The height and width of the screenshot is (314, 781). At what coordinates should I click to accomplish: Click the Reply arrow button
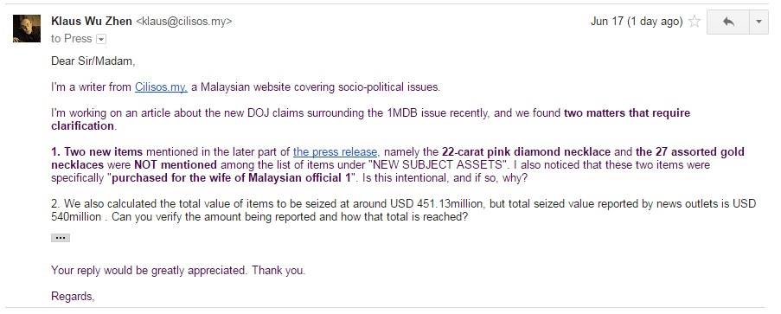click(x=728, y=22)
